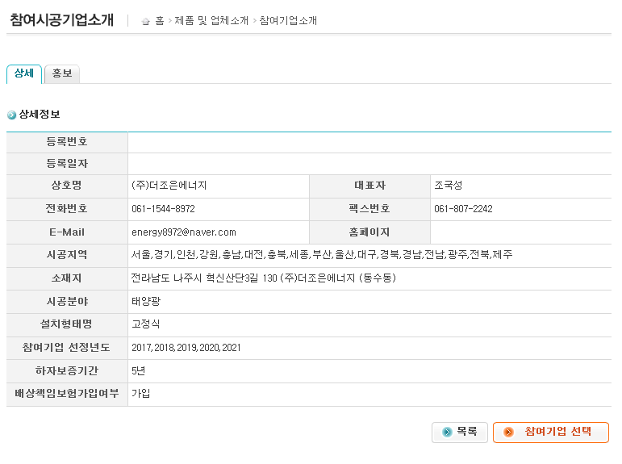Open 제품 및 업체소개 breadcrumb link
This screenshot has height=464, width=622.
(211, 21)
